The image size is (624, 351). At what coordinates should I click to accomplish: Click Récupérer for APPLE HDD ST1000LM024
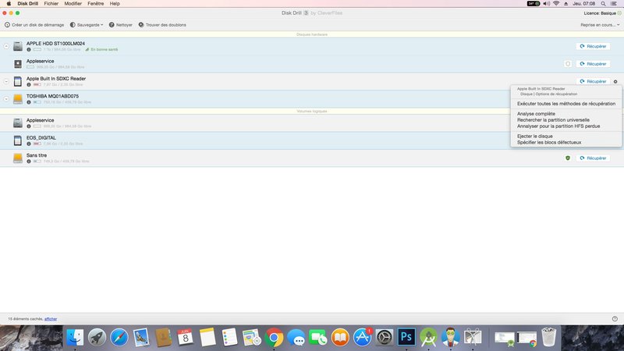592,46
